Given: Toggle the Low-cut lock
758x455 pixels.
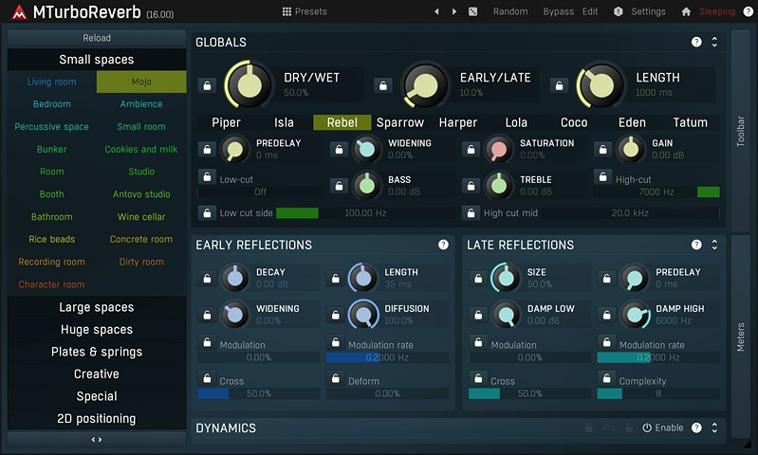Looking at the screenshot, I should [207, 176].
